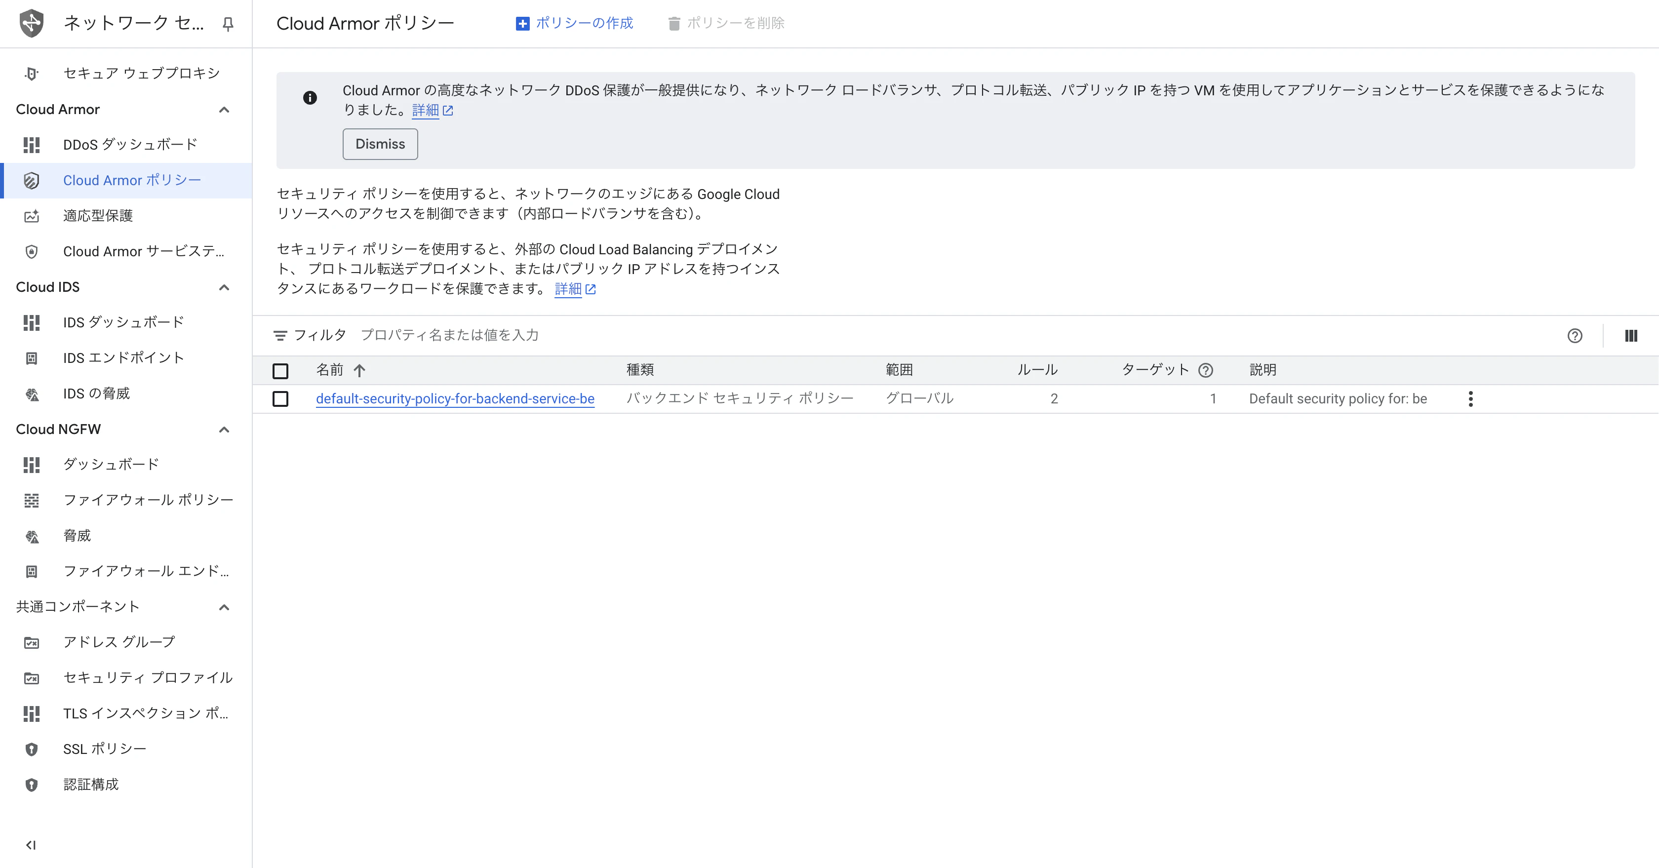Click the Cloud Armor サービステ shield icon
This screenshot has height=868, width=1659.
(x=32, y=251)
